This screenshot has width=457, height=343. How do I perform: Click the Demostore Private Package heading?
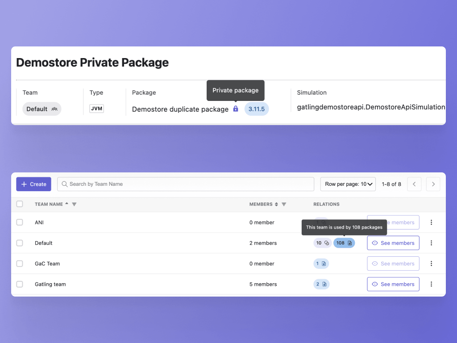coord(92,63)
